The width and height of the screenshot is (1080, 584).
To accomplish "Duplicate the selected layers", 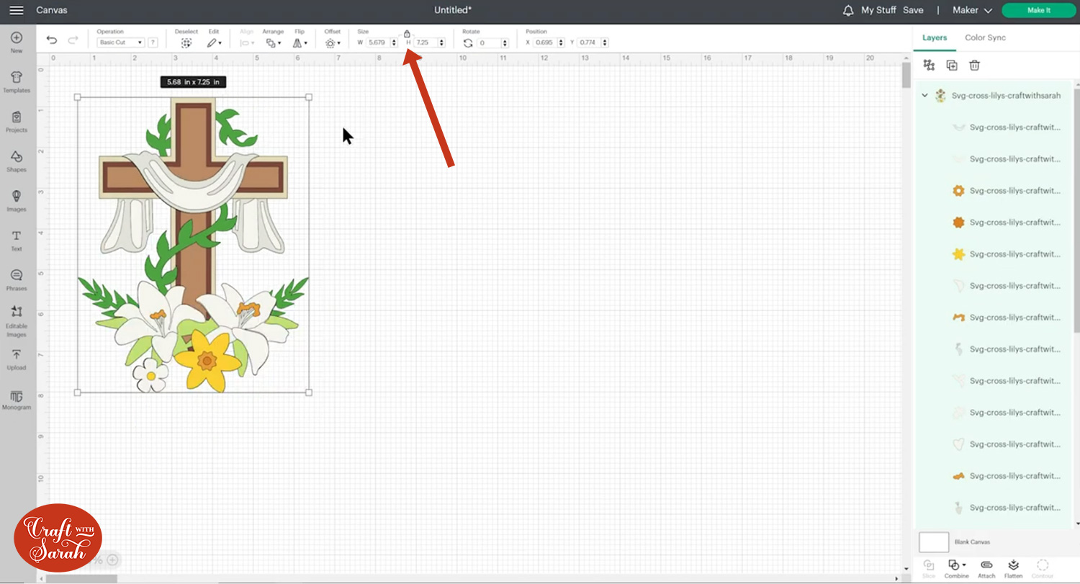I will (x=952, y=66).
